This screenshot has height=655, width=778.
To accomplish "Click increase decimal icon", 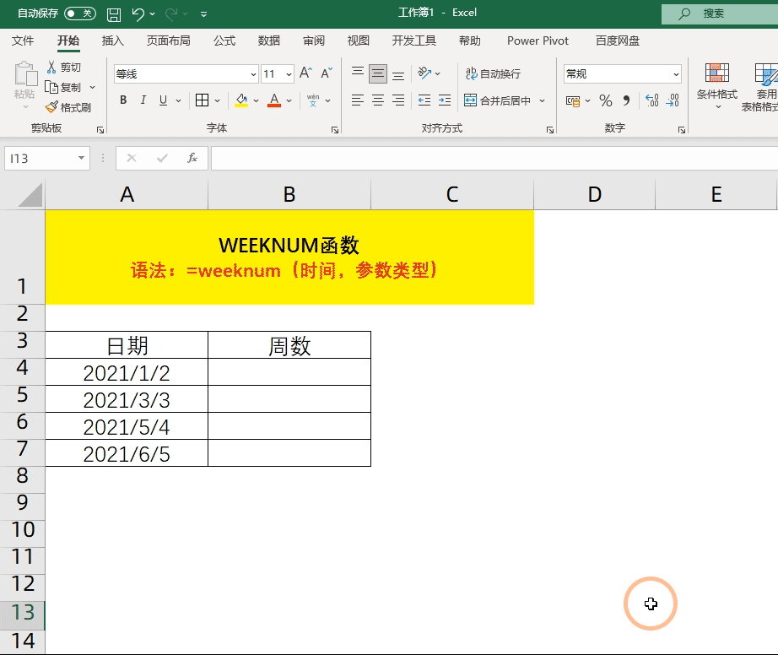I will point(652,100).
